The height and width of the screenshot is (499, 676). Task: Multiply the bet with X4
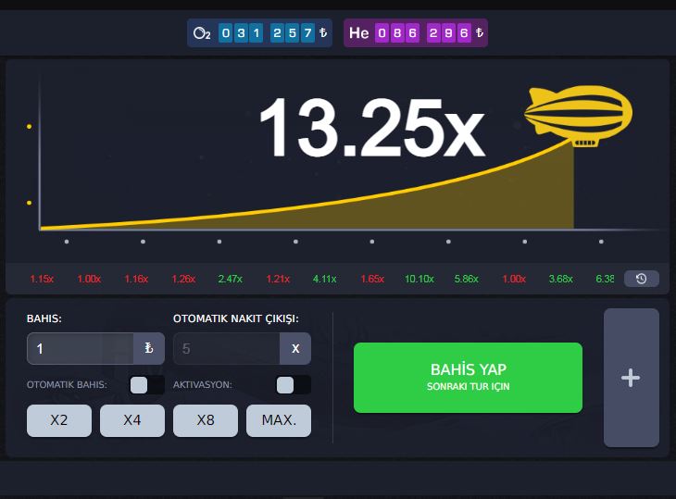(x=132, y=420)
